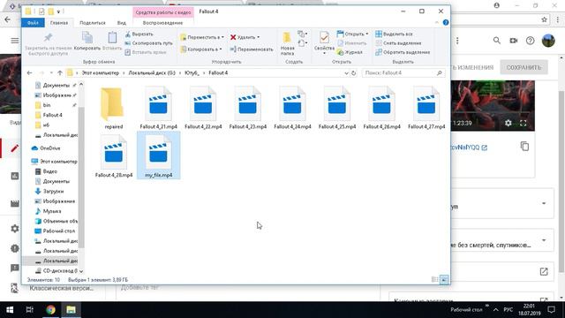The image size is (565, 318).
Task: Toggle fullscreen on browser video preview
Action: 524,123
